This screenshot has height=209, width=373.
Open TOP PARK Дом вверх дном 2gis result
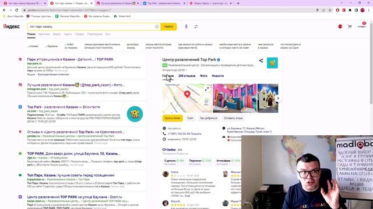(73, 153)
